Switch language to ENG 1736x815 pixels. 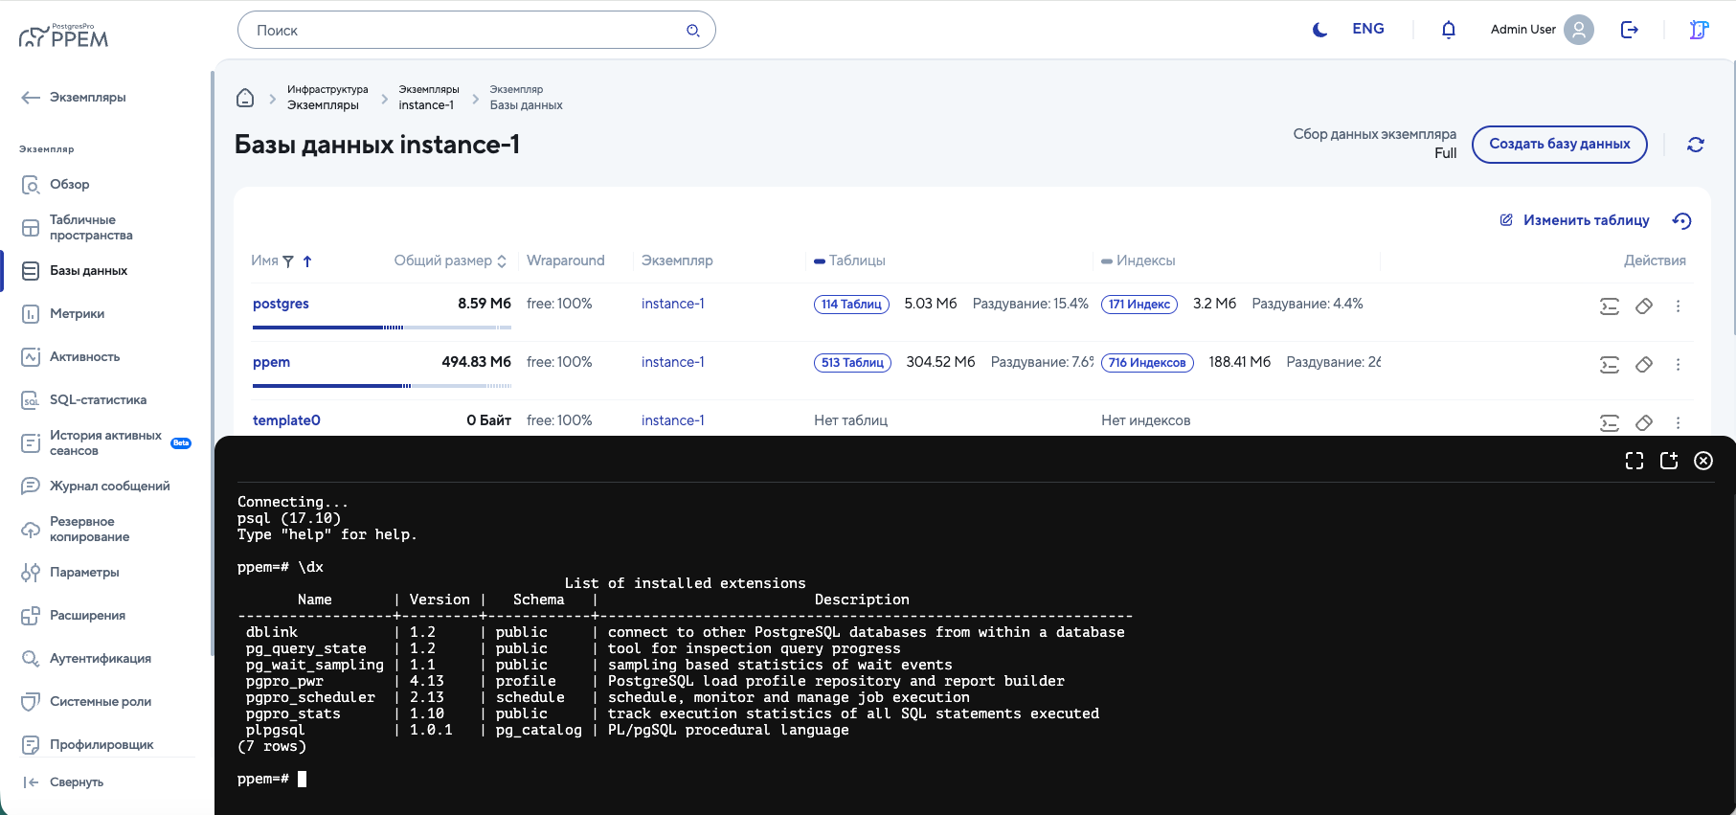(1368, 29)
